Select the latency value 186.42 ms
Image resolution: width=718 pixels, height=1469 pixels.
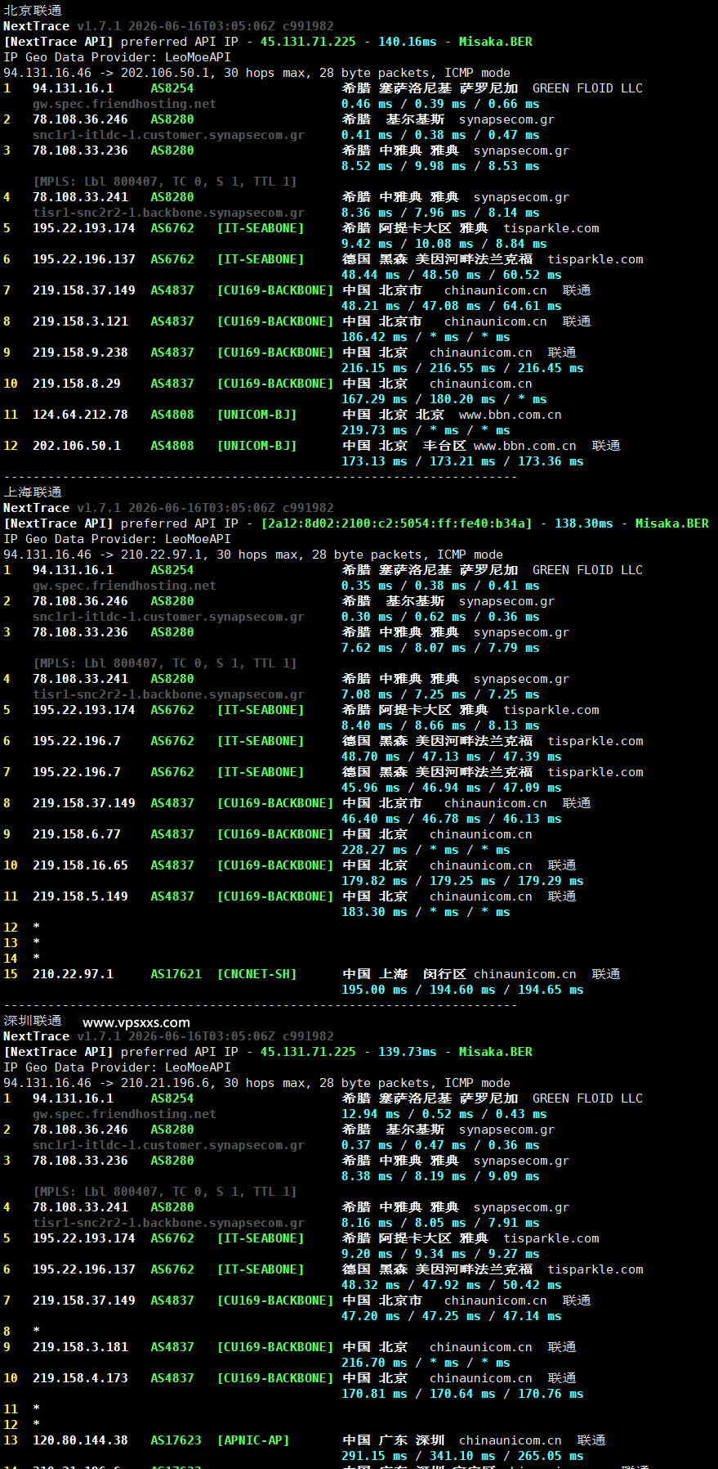[374, 337]
